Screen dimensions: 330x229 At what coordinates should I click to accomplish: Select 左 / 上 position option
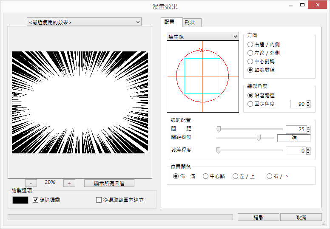[244, 176]
